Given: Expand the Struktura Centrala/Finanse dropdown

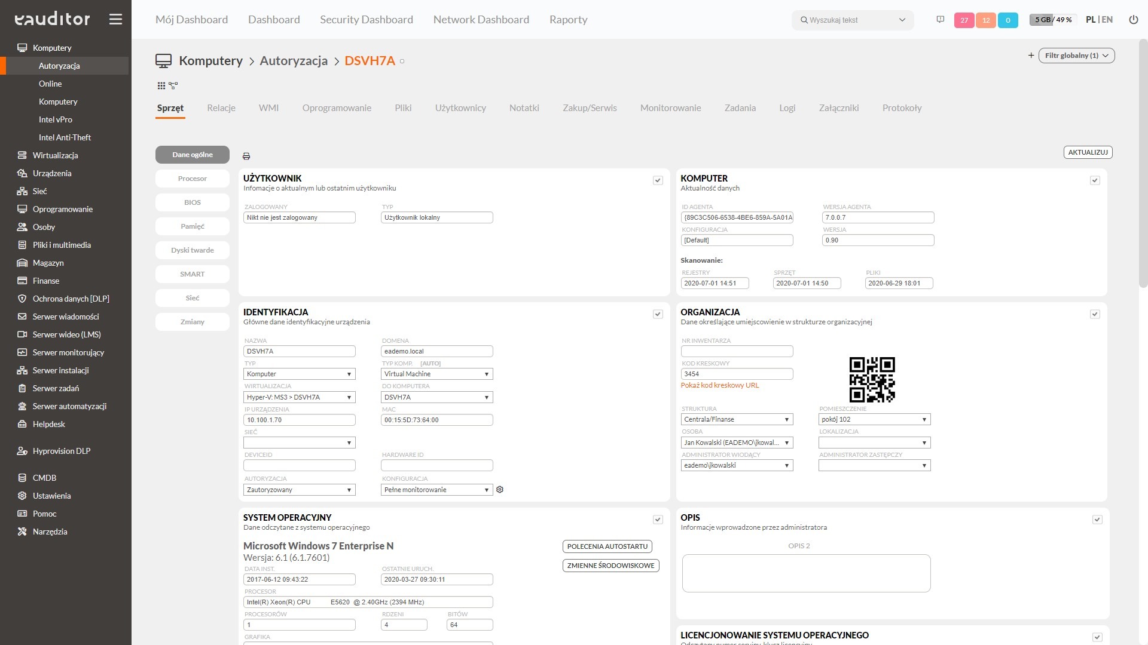Looking at the screenshot, I should (x=737, y=419).
